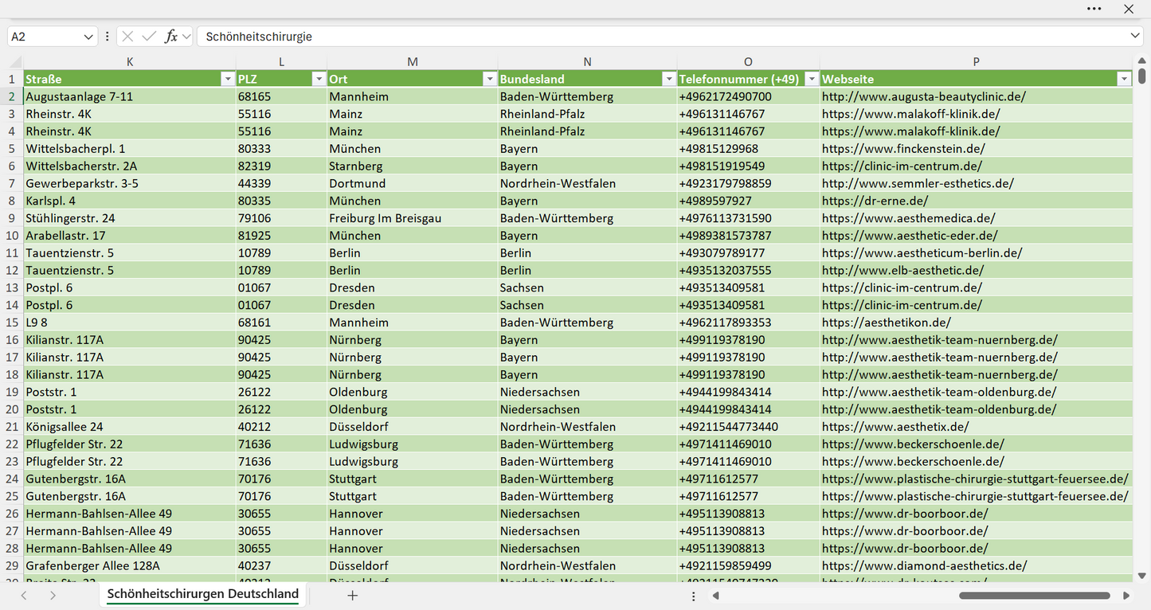Open the Straße column filter dropdown
Screen dimensions: 1151x610
[x=227, y=79]
